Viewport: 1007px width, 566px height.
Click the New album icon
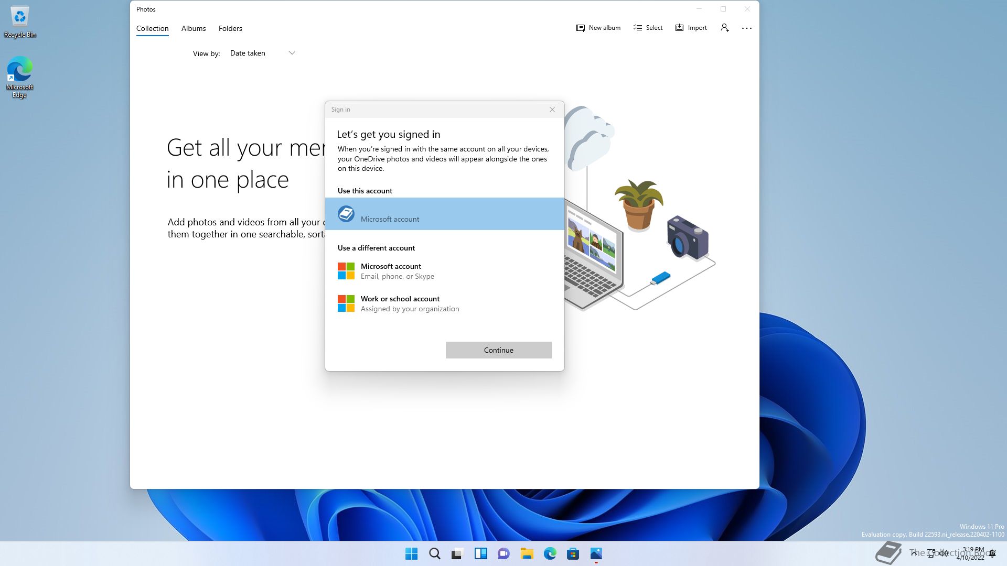pyautogui.click(x=581, y=28)
